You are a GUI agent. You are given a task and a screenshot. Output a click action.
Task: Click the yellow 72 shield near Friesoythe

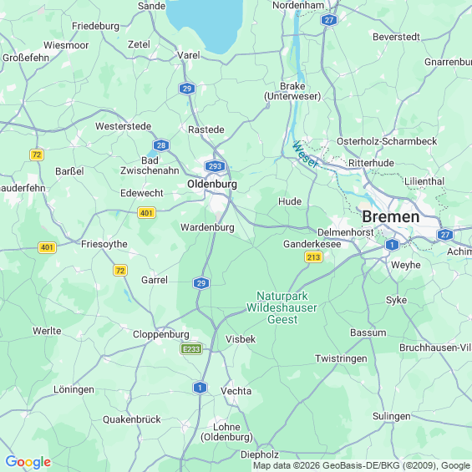click(x=120, y=271)
